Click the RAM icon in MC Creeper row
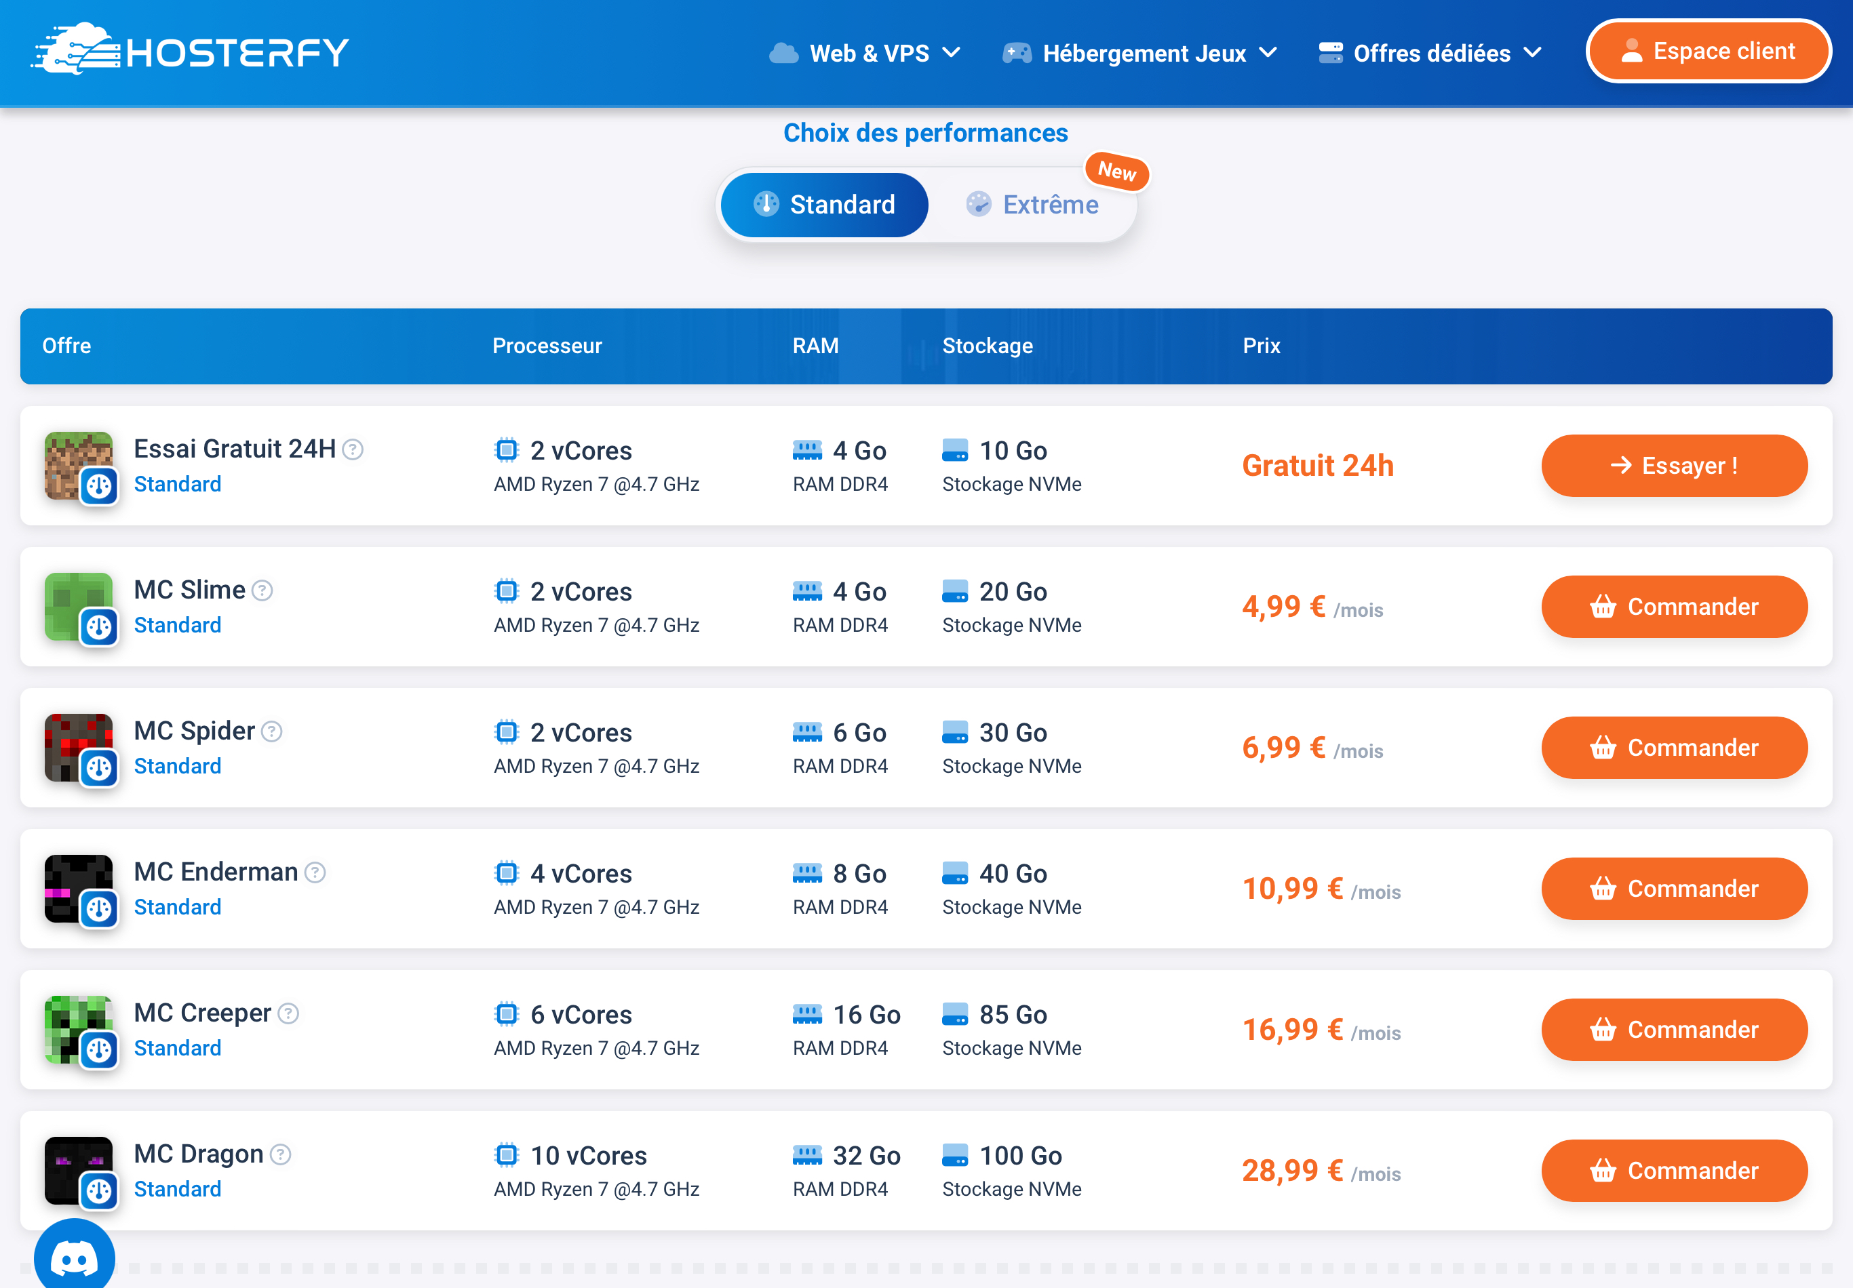 click(807, 1015)
